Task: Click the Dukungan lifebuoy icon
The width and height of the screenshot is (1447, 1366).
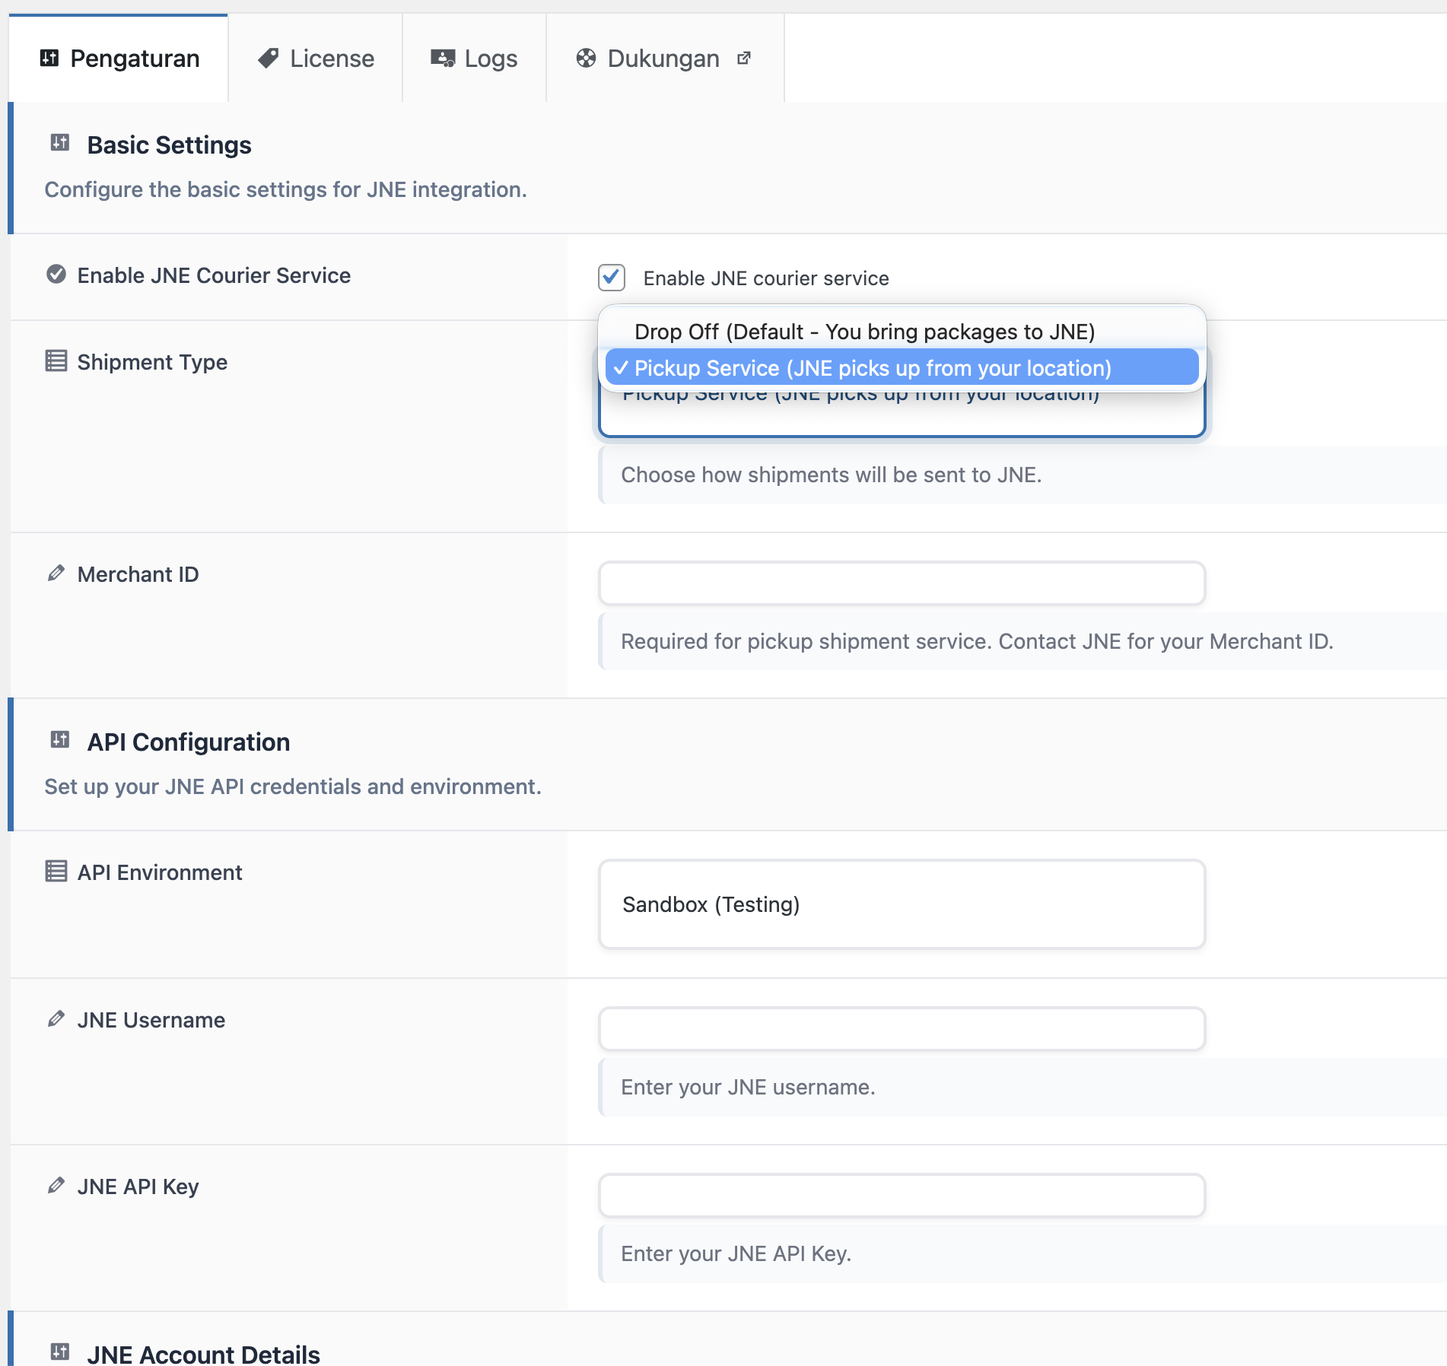Action: click(x=586, y=59)
